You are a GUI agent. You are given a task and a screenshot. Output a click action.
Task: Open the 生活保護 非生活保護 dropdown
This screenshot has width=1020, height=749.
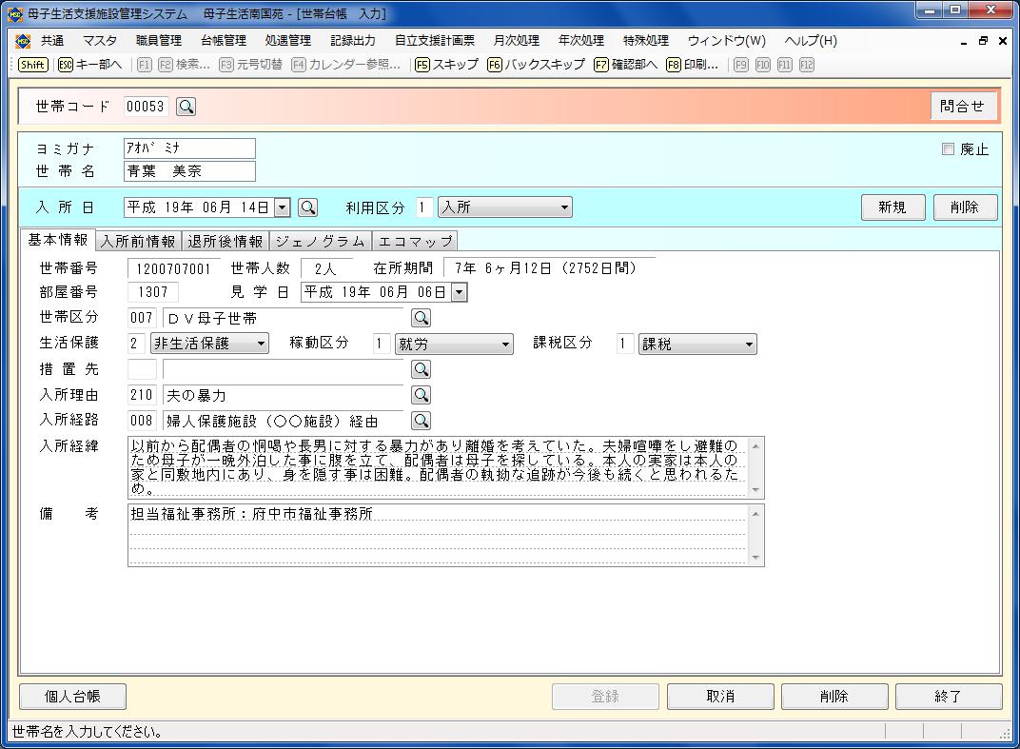[262, 345]
